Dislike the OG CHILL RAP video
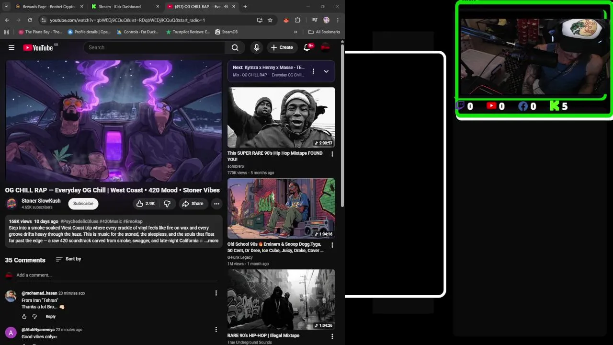Viewport: 613px width, 345px height. click(x=167, y=204)
